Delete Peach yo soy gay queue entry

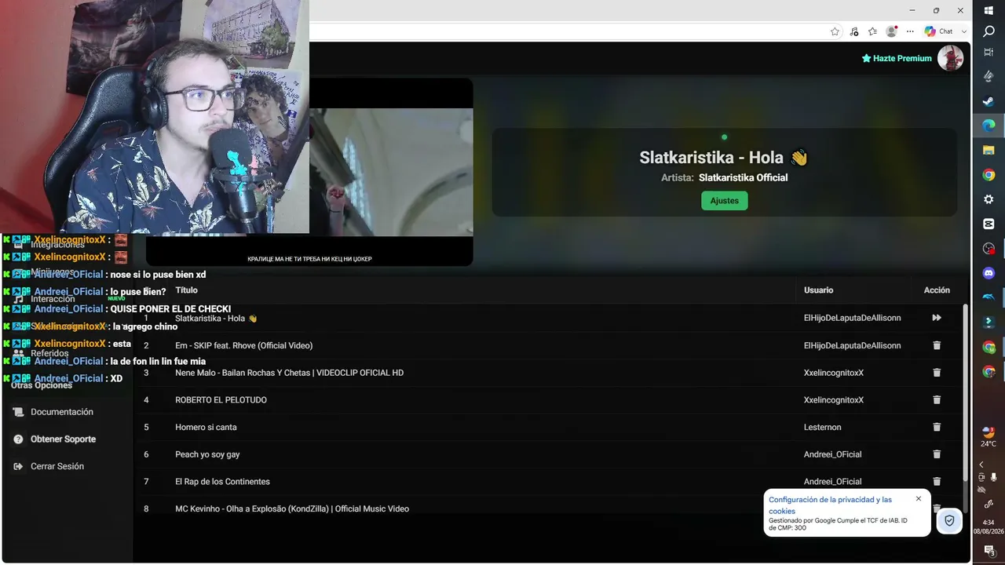[x=937, y=454]
